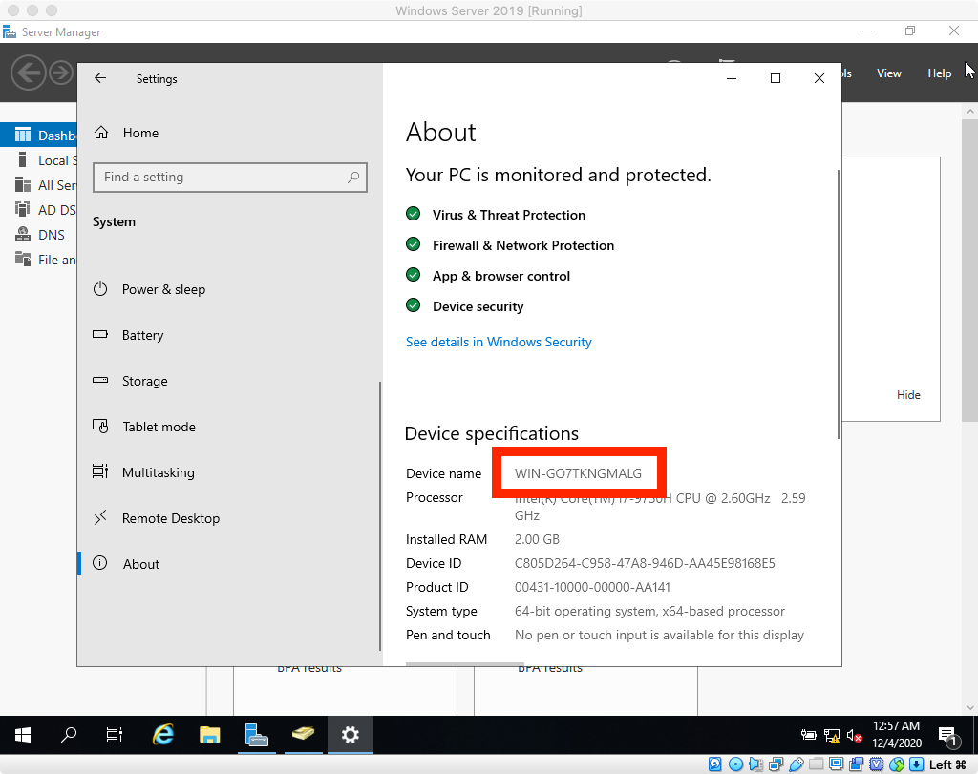Viewport: 978px width, 774px height.
Task: Click Product ID value 00431-10000-00000-AA141
Action: tap(592, 587)
